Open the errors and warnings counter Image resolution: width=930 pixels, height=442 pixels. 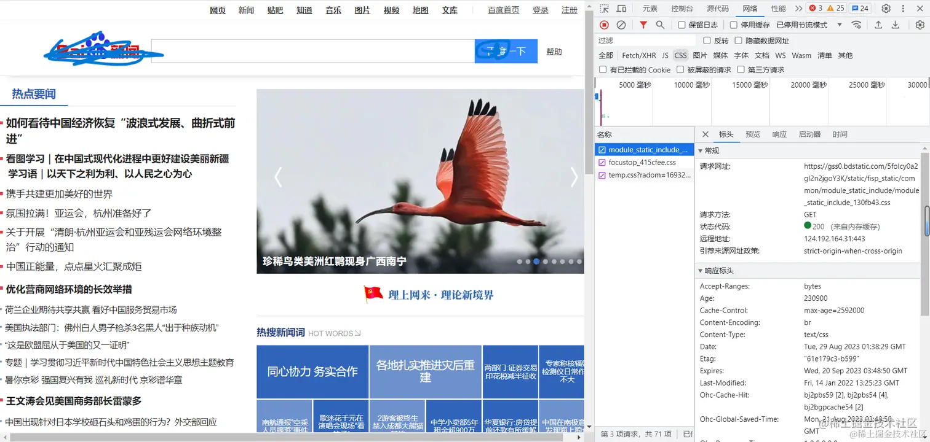click(x=827, y=9)
